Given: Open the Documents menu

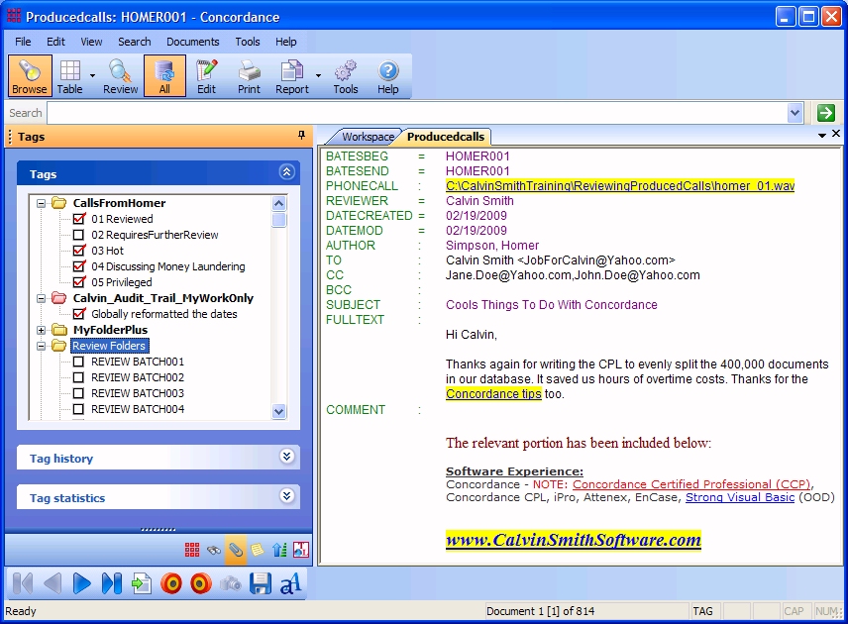Looking at the screenshot, I should 193,42.
